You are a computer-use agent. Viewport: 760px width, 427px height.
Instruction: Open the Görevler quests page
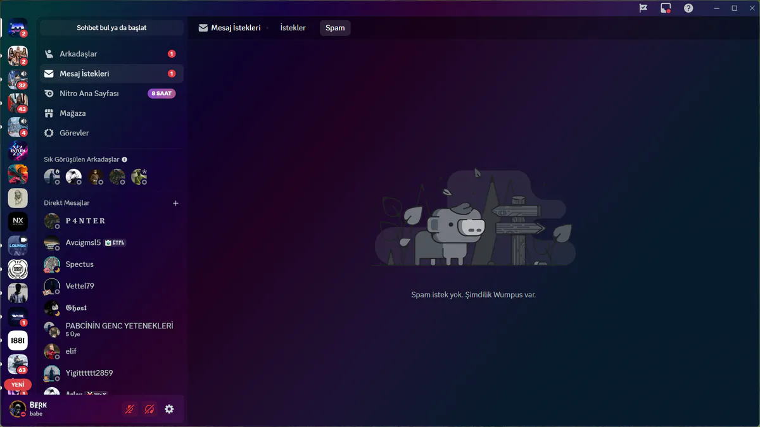tap(111, 133)
